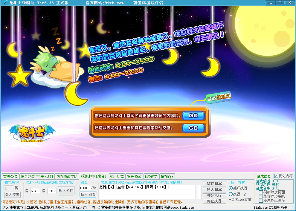
Task: Click the app icon in title bar
Action: click(x=5, y=3)
